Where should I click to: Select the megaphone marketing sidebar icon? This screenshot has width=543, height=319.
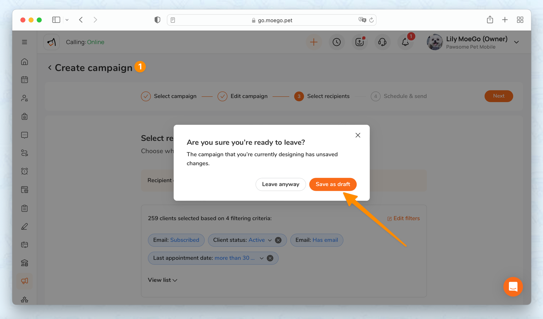(x=24, y=281)
